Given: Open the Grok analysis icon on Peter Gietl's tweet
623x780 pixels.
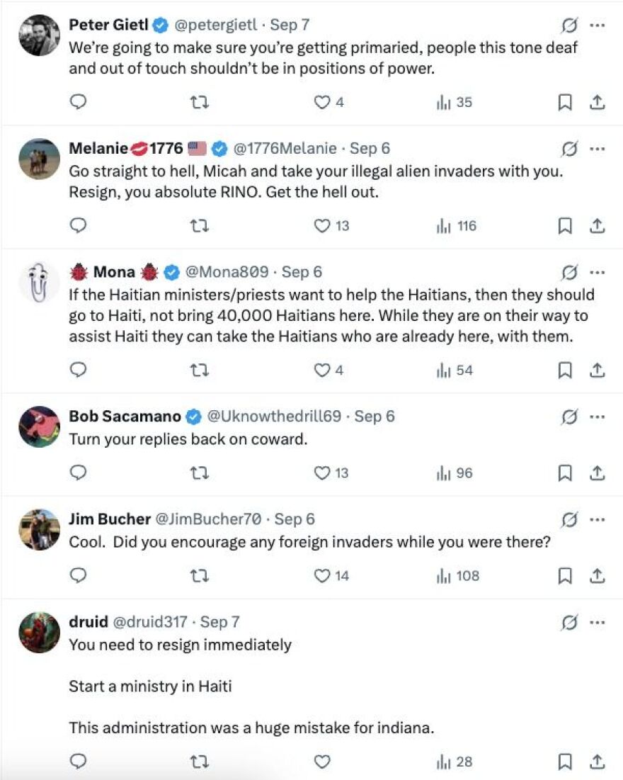Looking at the screenshot, I should click(571, 23).
